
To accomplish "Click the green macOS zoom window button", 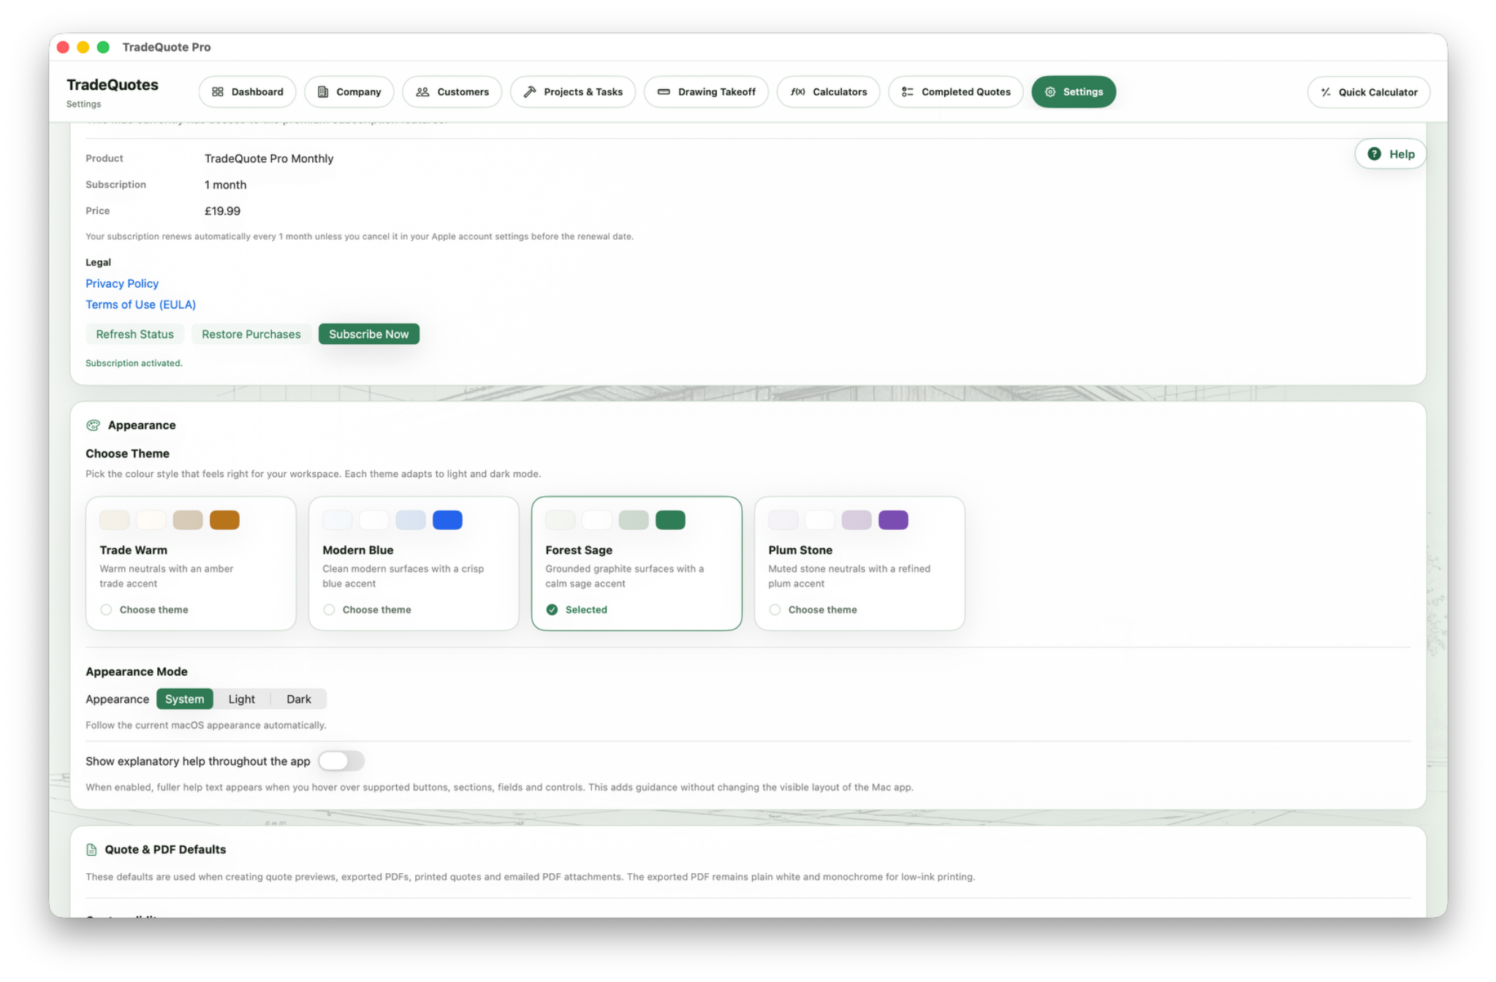I will click(x=103, y=47).
